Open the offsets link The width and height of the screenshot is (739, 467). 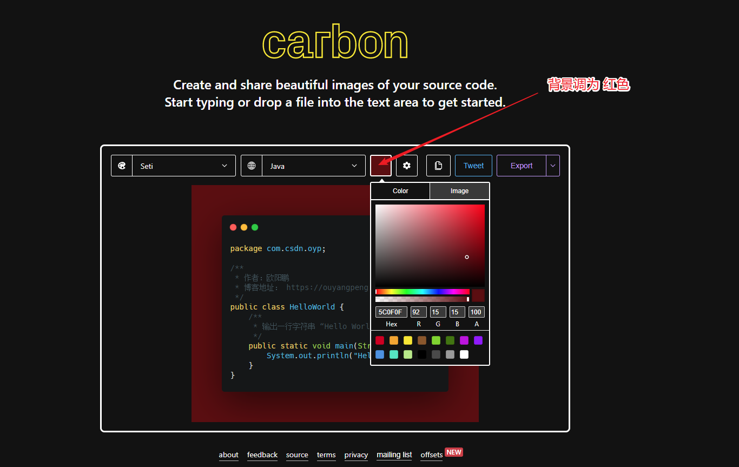pos(432,455)
